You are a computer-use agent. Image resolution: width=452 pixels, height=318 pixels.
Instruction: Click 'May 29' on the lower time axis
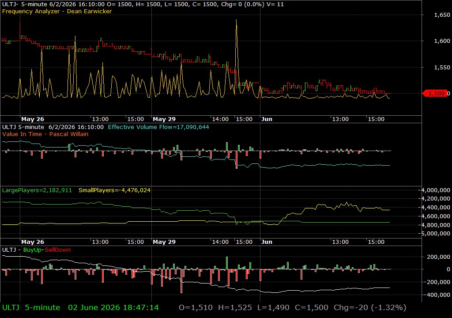[x=164, y=242]
